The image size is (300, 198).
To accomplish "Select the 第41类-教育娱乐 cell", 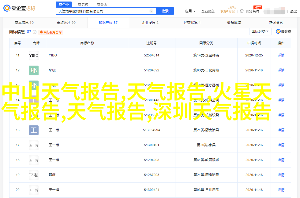I will (206, 160).
